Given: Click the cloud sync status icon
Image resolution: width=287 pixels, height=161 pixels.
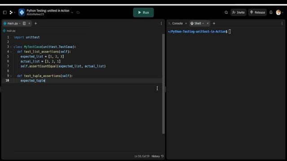Looking at the screenshot, I should click(78, 13).
